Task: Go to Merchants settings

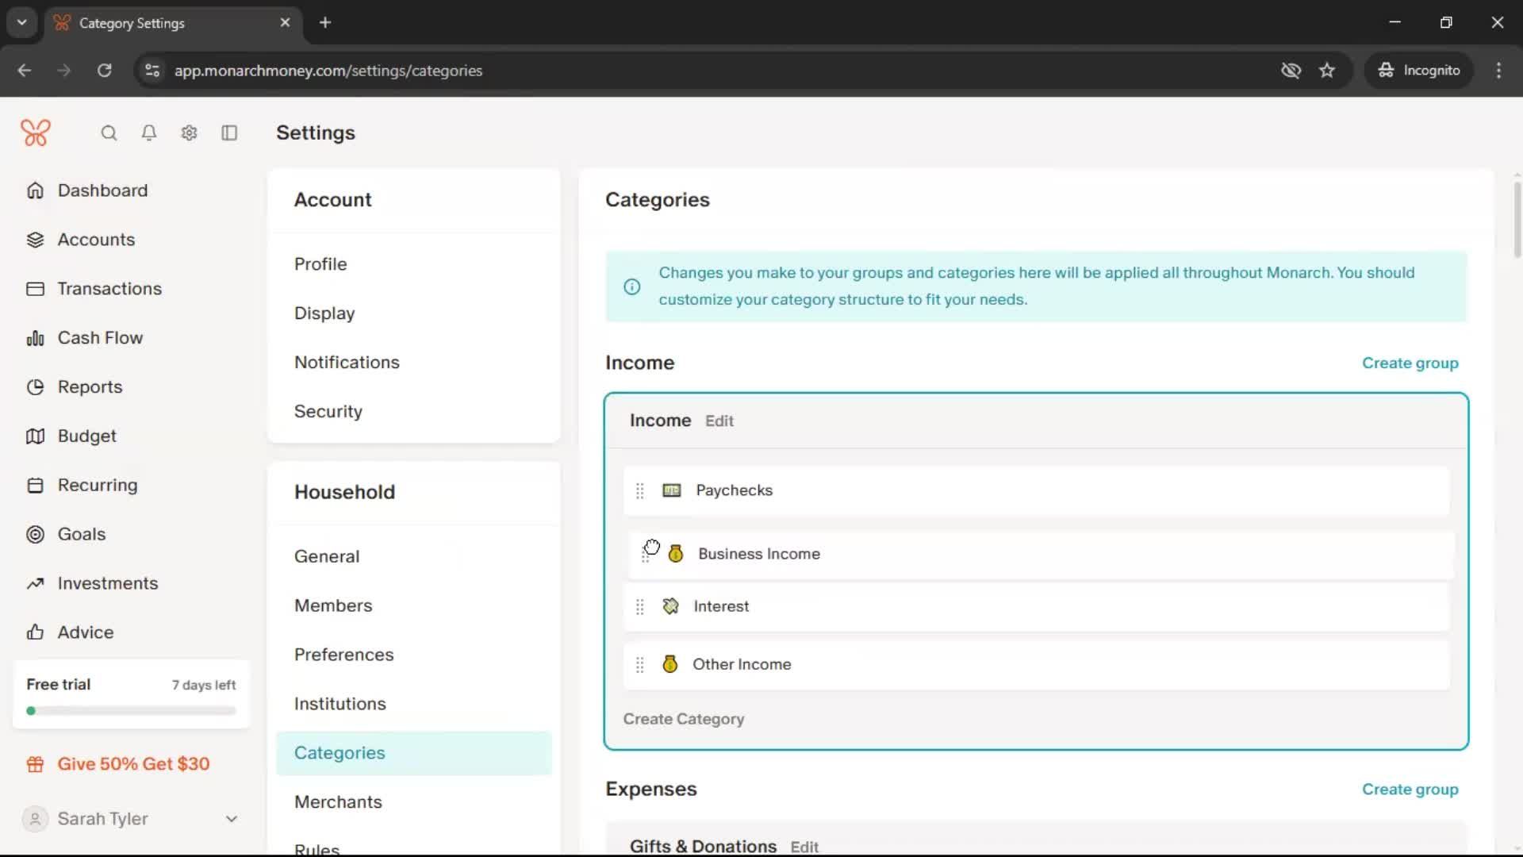Action: pyautogui.click(x=338, y=801)
